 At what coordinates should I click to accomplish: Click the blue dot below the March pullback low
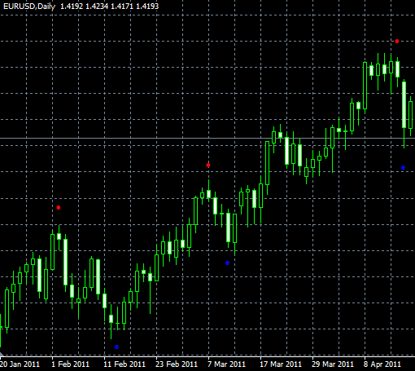pyautogui.click(x=227, y=263)
